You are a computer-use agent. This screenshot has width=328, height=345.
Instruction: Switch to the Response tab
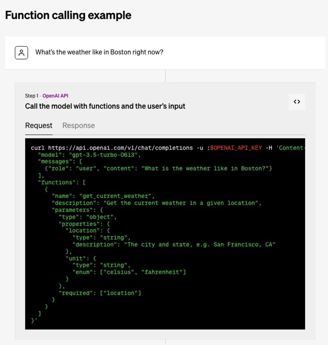pos(78,125)
